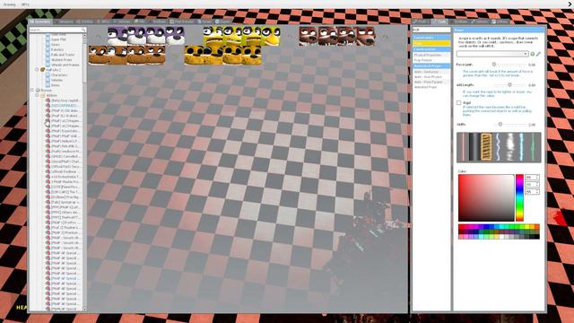Pick the black swatch in the color palette
This screenshot has width=574, height=323.
537,237
